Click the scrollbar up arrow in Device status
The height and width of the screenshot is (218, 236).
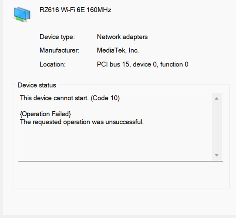[216, 99]
